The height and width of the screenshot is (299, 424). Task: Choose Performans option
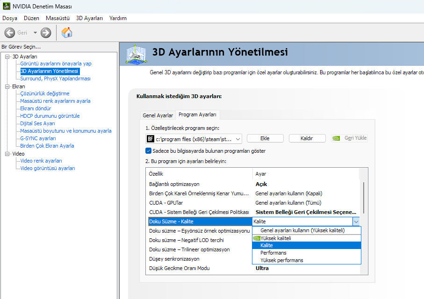(307, 253)
